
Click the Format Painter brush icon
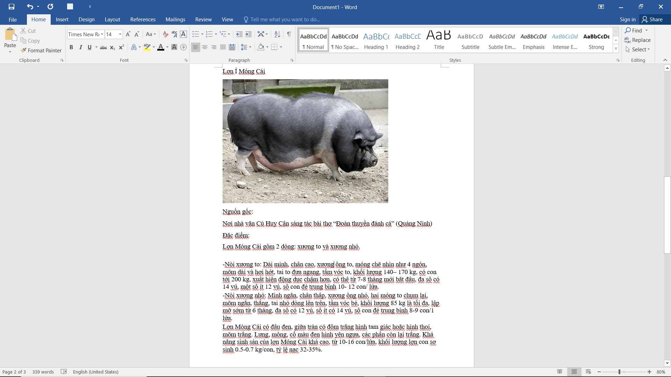23,50
